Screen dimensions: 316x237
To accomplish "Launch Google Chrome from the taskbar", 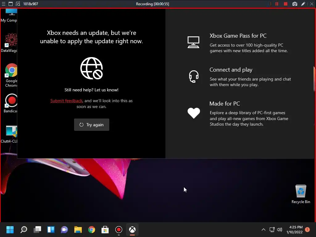I will point(91,230).
